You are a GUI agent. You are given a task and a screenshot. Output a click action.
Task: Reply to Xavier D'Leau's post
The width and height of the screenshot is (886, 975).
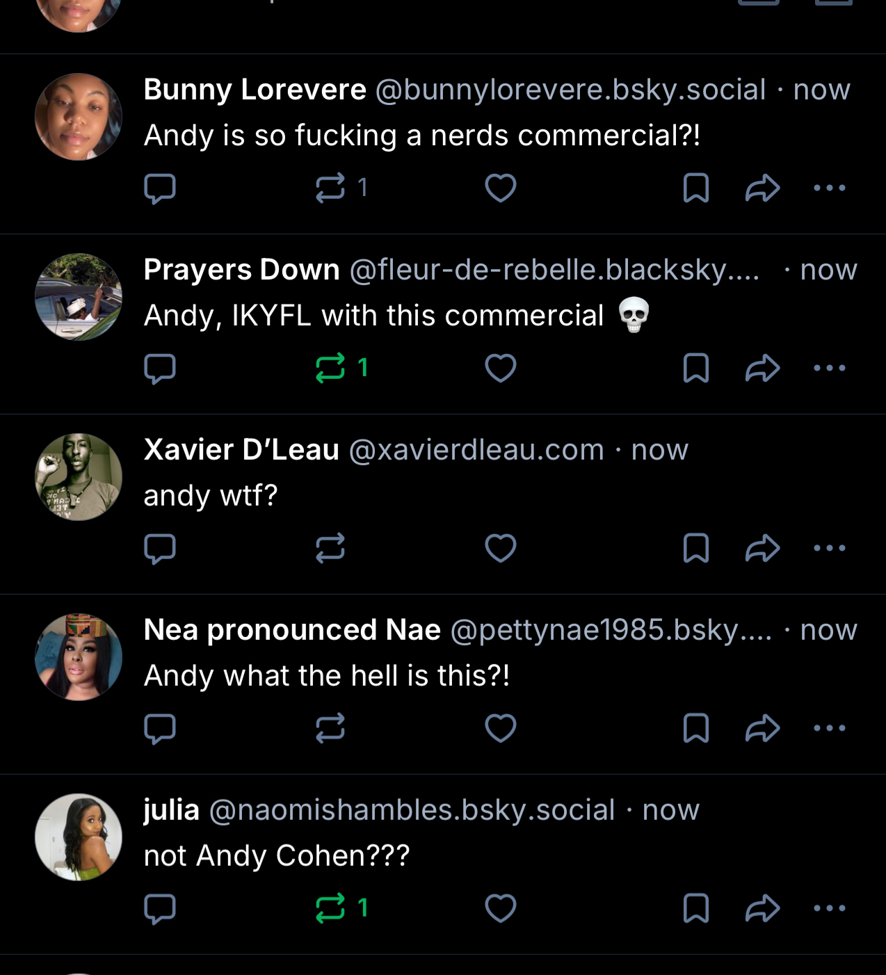click(x=159, y=548)
